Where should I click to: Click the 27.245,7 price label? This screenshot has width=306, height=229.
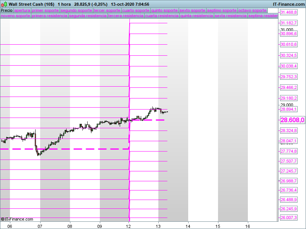[289, 171]
